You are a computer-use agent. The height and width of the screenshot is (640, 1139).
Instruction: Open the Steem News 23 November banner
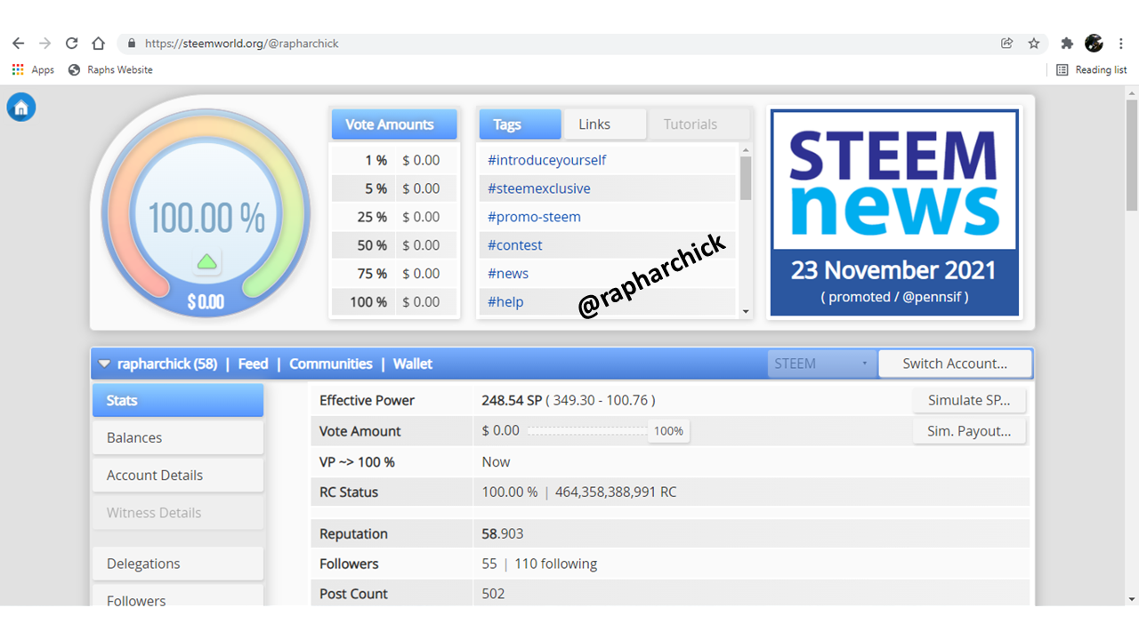click(894, 212)
